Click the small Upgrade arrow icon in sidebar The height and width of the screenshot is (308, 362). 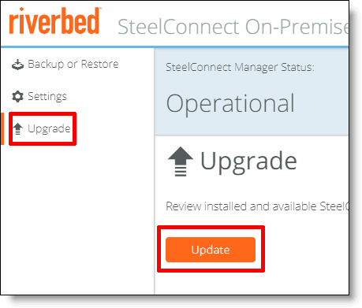point(18,128)
